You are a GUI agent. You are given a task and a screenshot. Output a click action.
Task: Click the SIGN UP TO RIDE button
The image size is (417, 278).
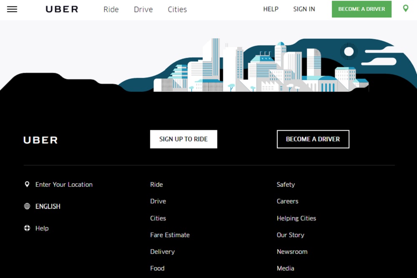pyautogui.click(x=183, y=139)
